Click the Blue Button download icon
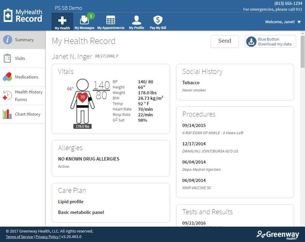The image size is (305, 242). (251, 42)
